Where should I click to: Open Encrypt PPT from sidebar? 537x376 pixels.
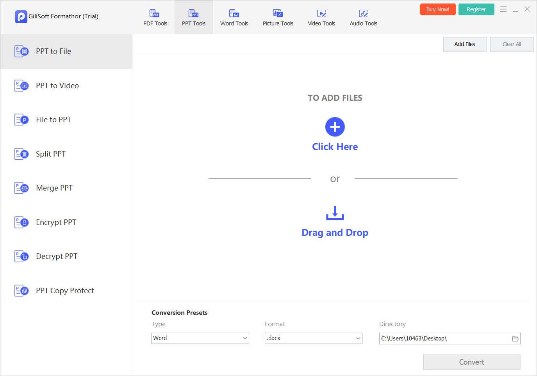pos(66,222)
